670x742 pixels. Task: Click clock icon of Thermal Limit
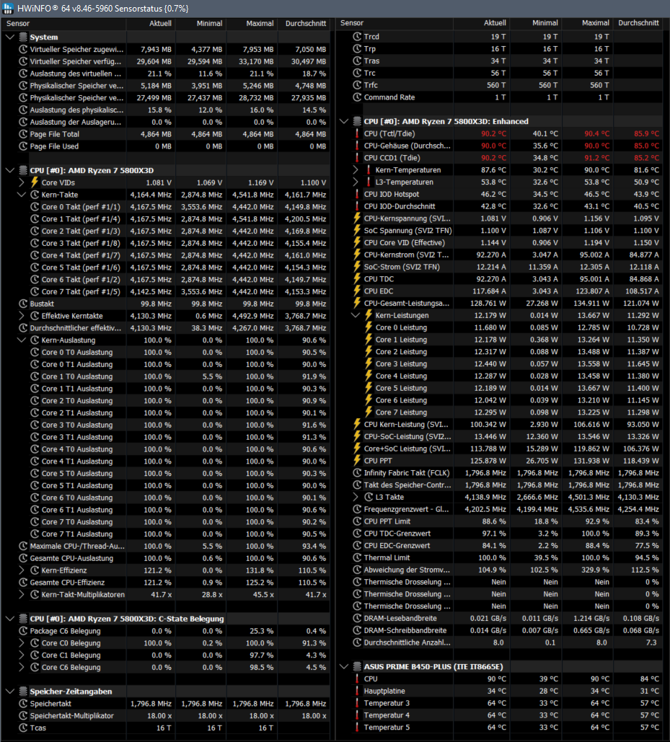(357, 557)
